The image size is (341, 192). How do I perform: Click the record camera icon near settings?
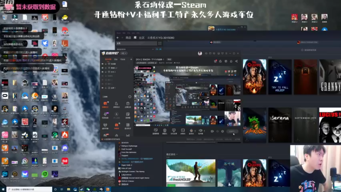(x=212, y=131)
